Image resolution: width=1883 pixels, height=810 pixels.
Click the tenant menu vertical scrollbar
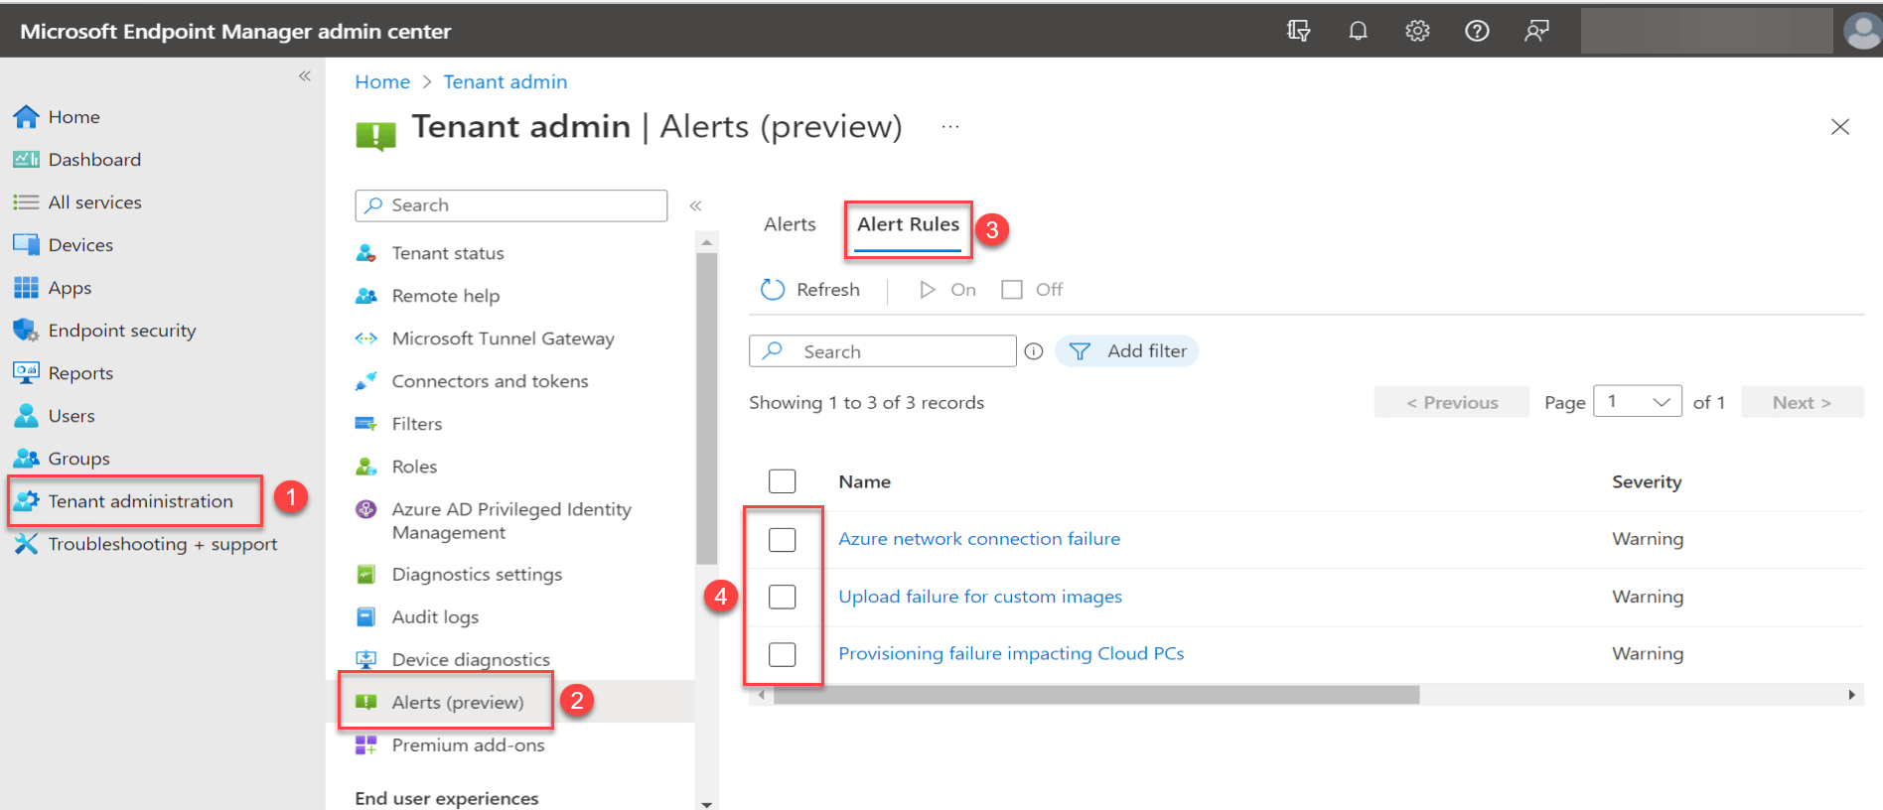pyautogui.click(x=706, y=407)
